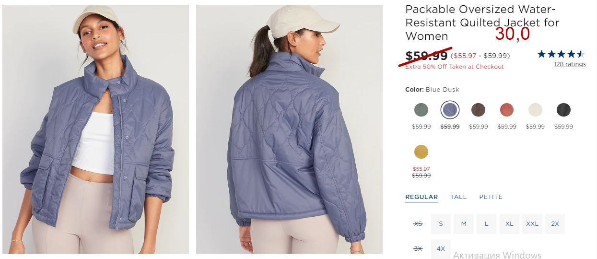Pick the mustard yellow color swatch
The image size is (597, 259).
point(421,152)
